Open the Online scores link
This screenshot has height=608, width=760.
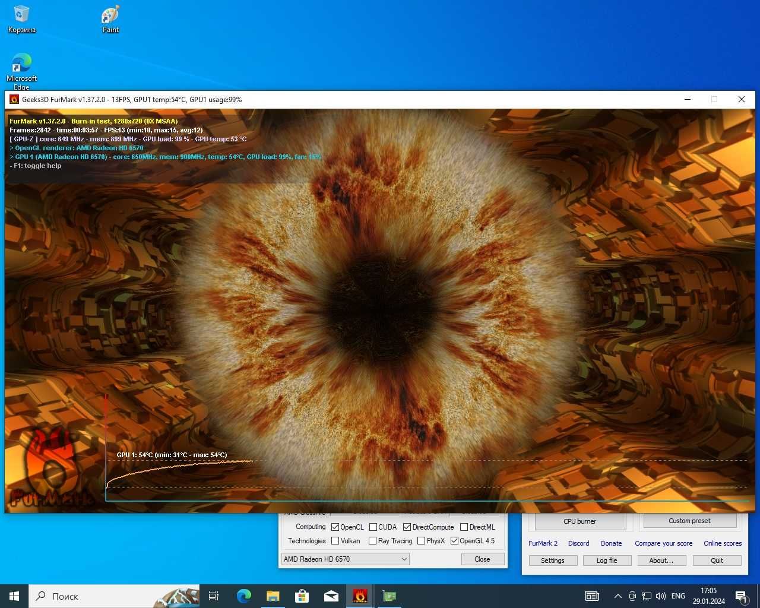point(723,543)
